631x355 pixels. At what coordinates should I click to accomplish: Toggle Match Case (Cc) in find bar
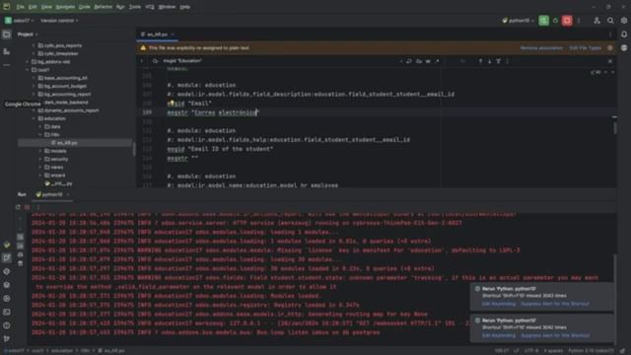click(419, 61)
